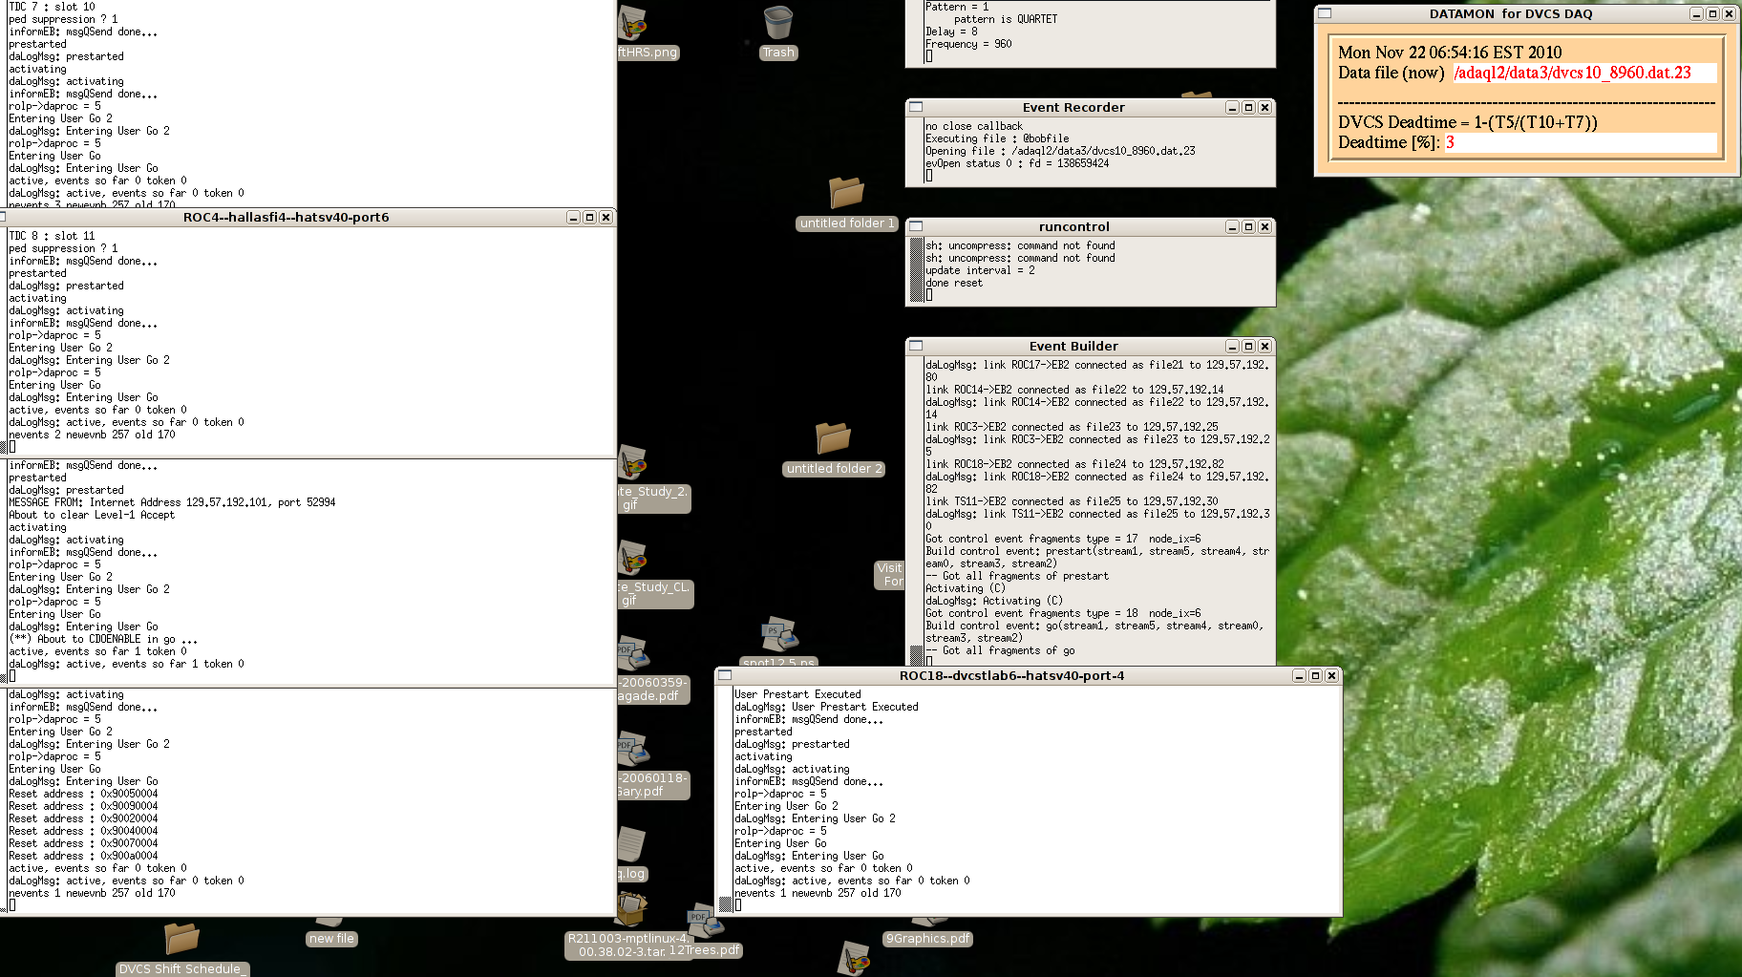Screen dimensions: 1742x977
Task: Click the Event Builder scrollbar
Action: (917, 510)
